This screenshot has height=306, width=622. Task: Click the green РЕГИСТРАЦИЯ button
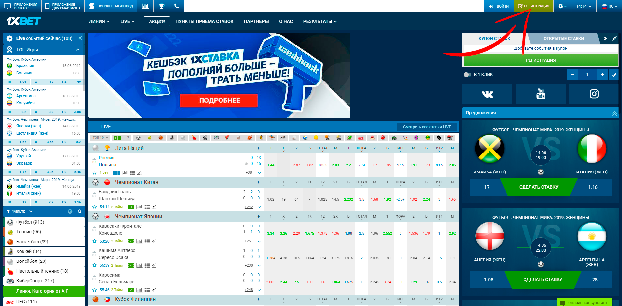[540, 60]
